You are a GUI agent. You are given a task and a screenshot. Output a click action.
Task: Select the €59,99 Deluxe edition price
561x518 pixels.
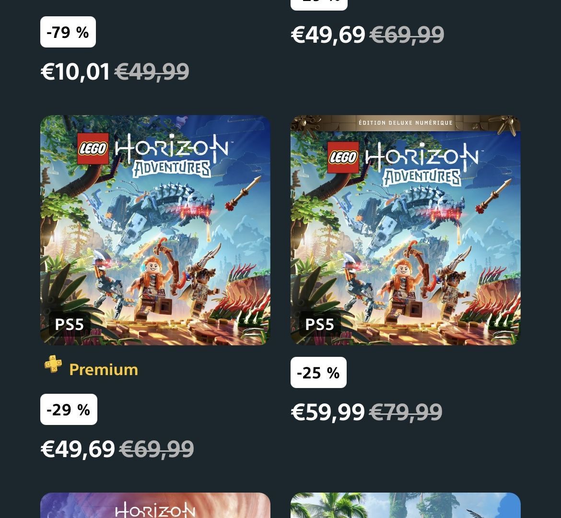(327, 412)
